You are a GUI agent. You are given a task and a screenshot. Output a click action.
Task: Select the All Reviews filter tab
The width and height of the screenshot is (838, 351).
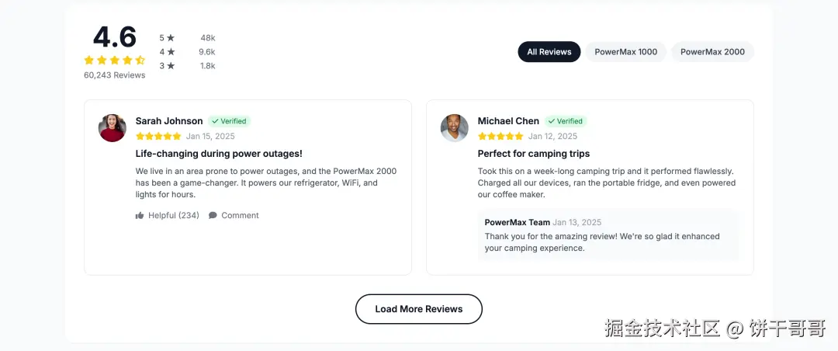point(549,52)
